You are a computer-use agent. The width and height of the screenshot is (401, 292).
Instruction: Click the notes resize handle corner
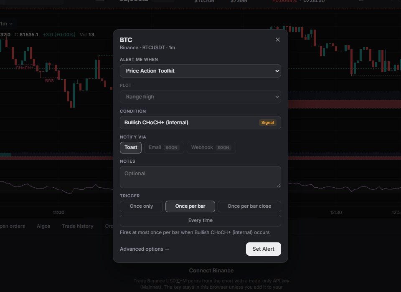279,186
